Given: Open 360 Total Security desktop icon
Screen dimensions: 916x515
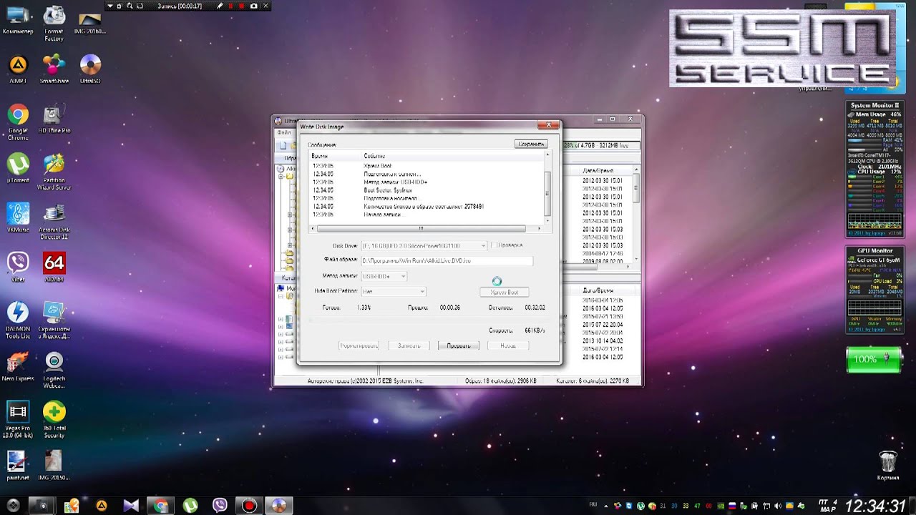Looking at the screenshot, I should coord(54,418).
